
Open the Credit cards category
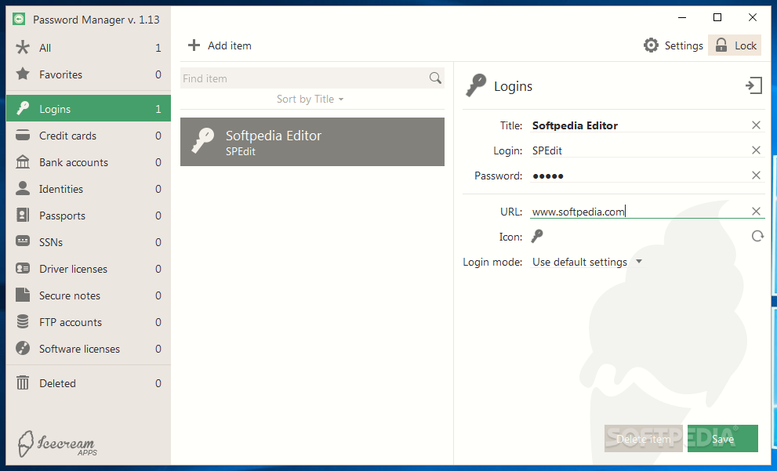click(x=88, y=136)
